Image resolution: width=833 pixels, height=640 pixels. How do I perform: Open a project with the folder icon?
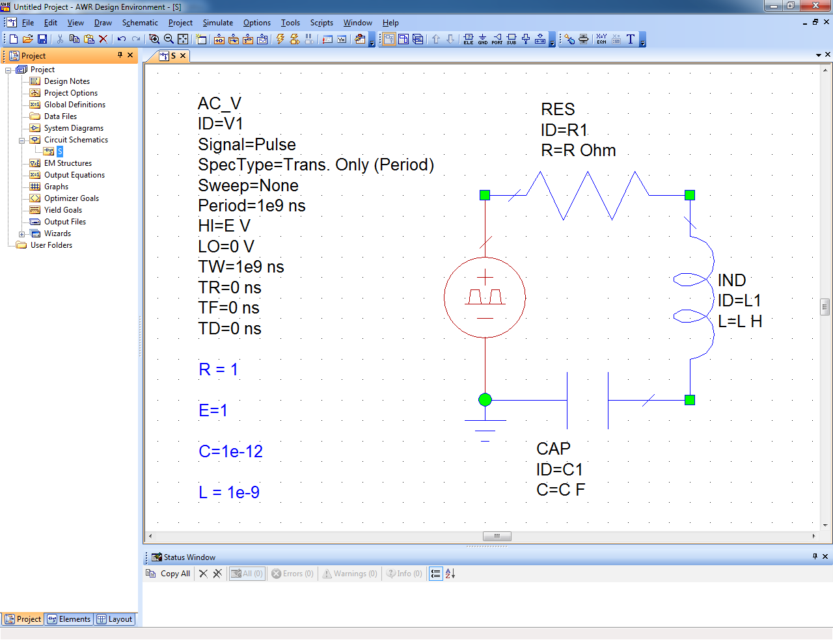[x=28, y=39]
